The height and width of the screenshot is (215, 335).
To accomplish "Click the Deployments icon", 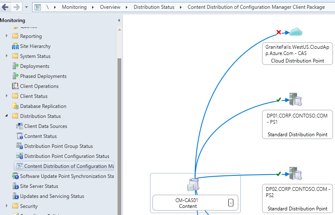I will pos(15,66).
